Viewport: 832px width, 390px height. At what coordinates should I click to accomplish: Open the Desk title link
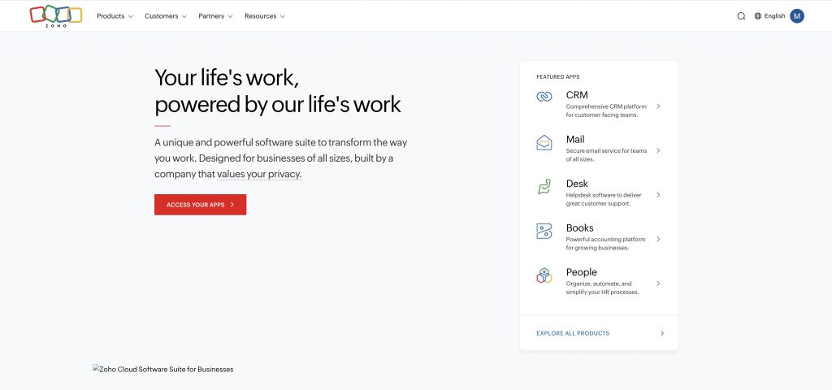pyautogui.click(x=577, y=184)
